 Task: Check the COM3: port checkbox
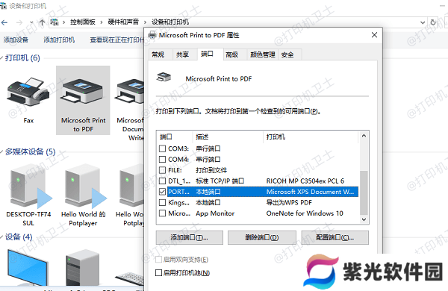click(162, 148)
